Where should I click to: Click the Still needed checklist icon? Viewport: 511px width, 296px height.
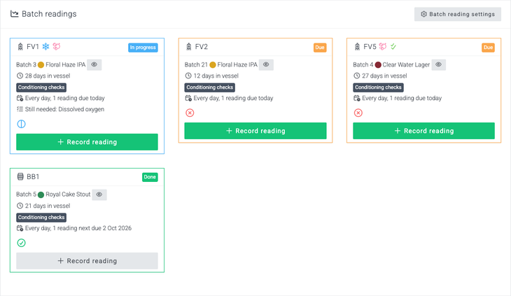coord(20,109)
